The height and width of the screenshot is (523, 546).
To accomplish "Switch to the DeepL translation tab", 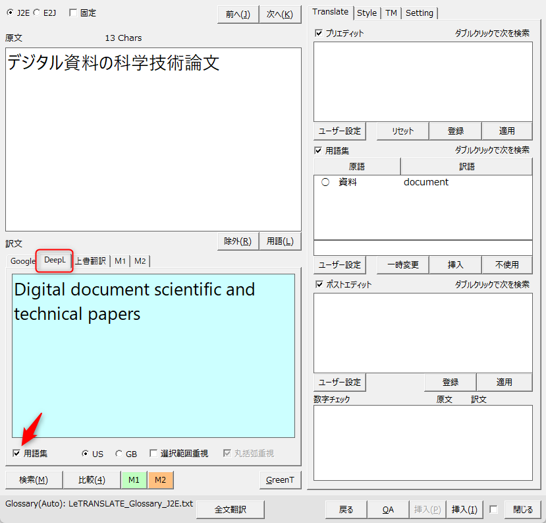I will click(55, 261).
